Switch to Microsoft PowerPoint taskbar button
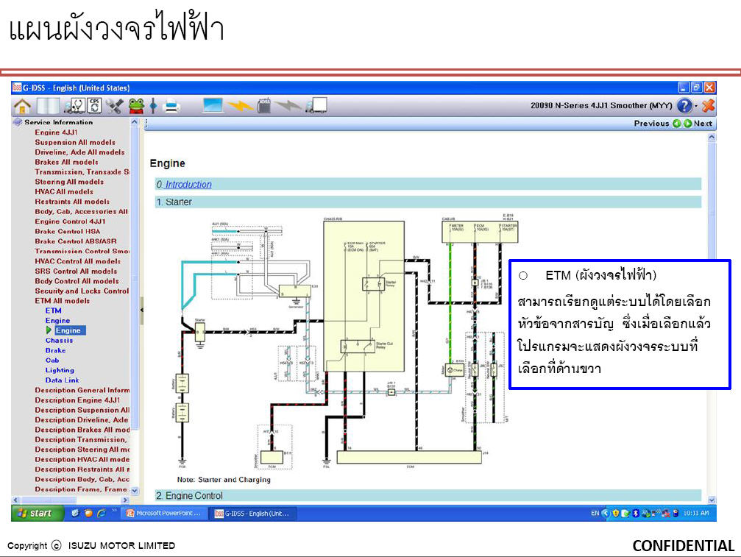The width and height of the screenshot is (741, 557). 163,514
